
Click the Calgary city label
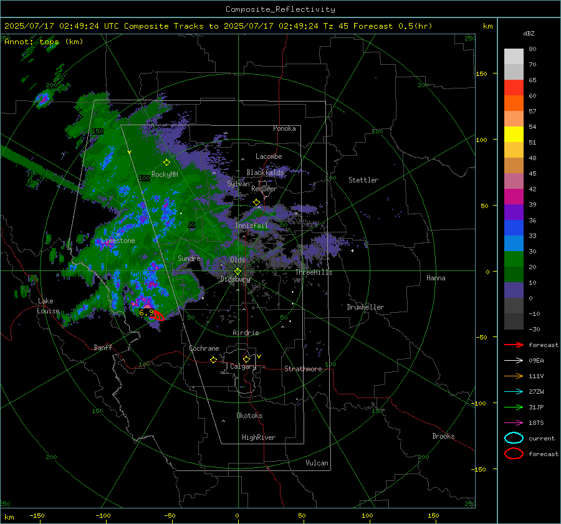(x=243, y=366)
